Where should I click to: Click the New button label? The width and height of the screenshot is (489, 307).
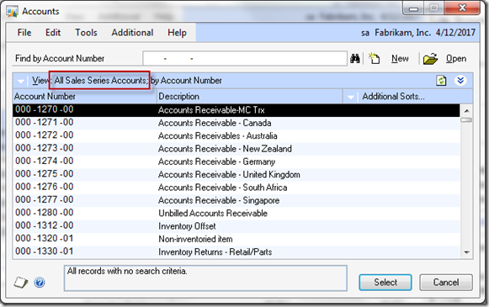pyautogui.click(x=400, y=59)
